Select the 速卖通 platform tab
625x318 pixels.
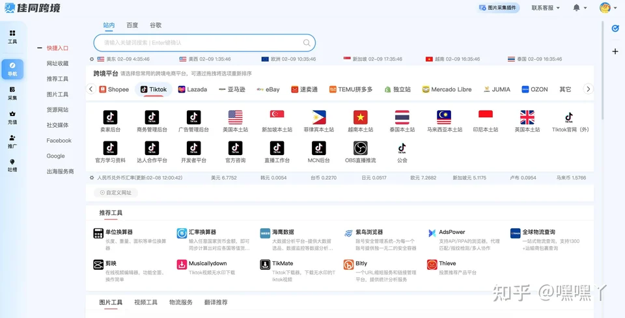304,89
